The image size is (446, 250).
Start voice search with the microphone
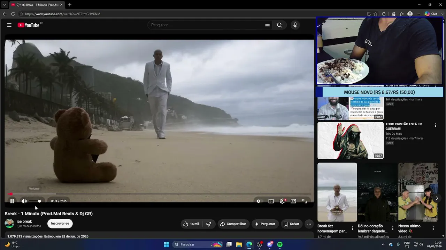point(295,25)
